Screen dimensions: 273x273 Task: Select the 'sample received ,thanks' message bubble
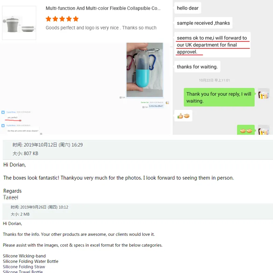coord(203,23)
